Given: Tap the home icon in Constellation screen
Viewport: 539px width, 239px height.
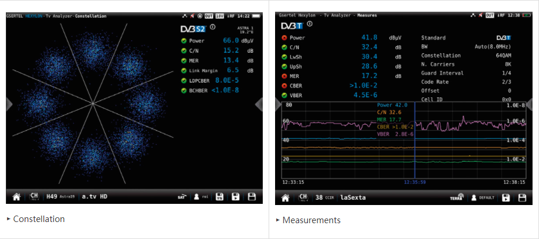Looking at the screenshot, I should coord(16,196).
